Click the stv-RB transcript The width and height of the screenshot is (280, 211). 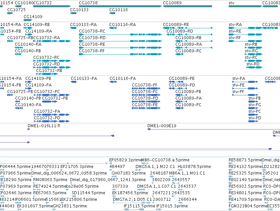[253, 48]
